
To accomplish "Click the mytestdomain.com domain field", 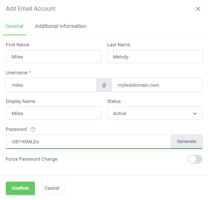I will pyautogui.click(x=157, y=85).
